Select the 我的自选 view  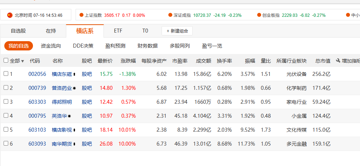[x=19, y=46]
